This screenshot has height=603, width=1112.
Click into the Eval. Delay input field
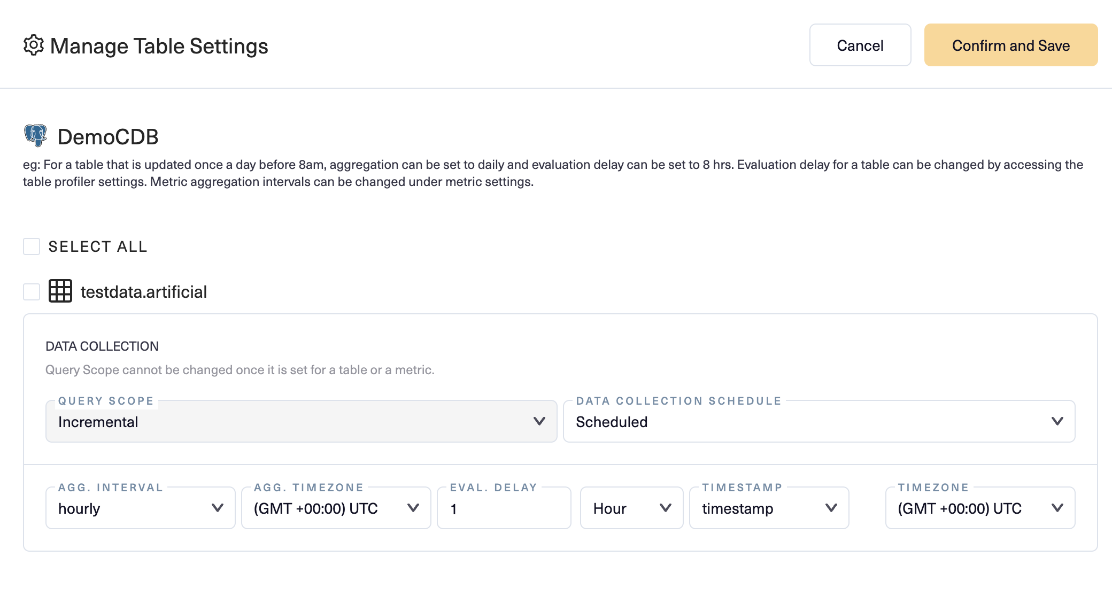tap(504, 508)
